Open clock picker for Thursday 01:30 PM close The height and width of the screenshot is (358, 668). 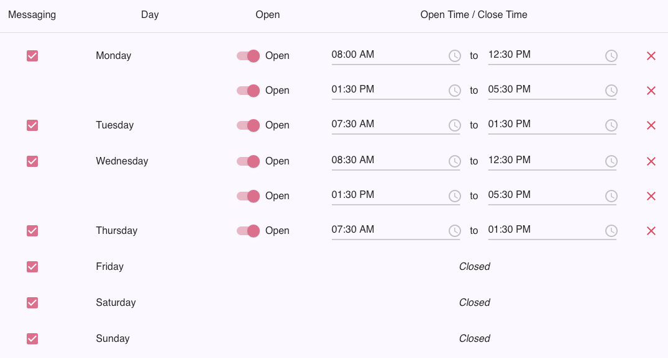click(x=611, y=231)
